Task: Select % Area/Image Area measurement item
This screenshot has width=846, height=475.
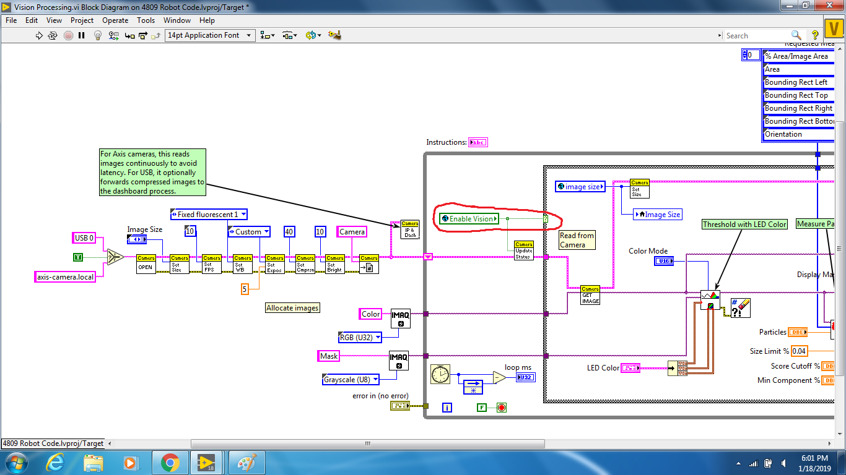Action: click(799, 56)
